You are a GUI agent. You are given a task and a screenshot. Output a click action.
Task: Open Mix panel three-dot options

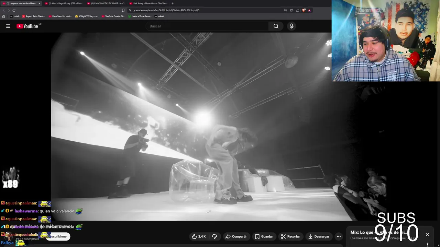[427, 244]
